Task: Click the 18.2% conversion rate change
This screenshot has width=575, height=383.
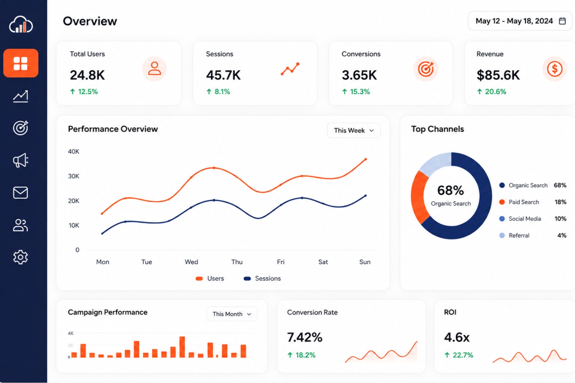Action: tap(301, 355)
